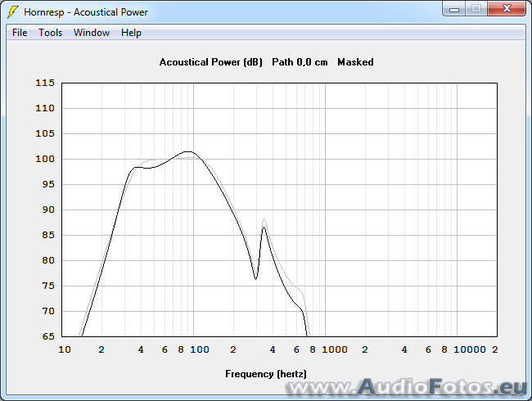Click the 115 dB y-axis value
This screenshot has height=401, width=532.
[45, 83]
